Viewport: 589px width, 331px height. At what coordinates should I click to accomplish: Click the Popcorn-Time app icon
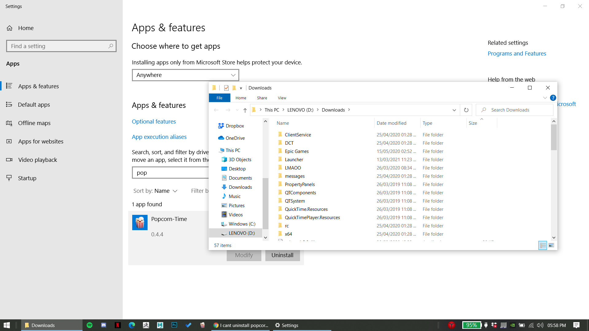(x=140, y=222)
